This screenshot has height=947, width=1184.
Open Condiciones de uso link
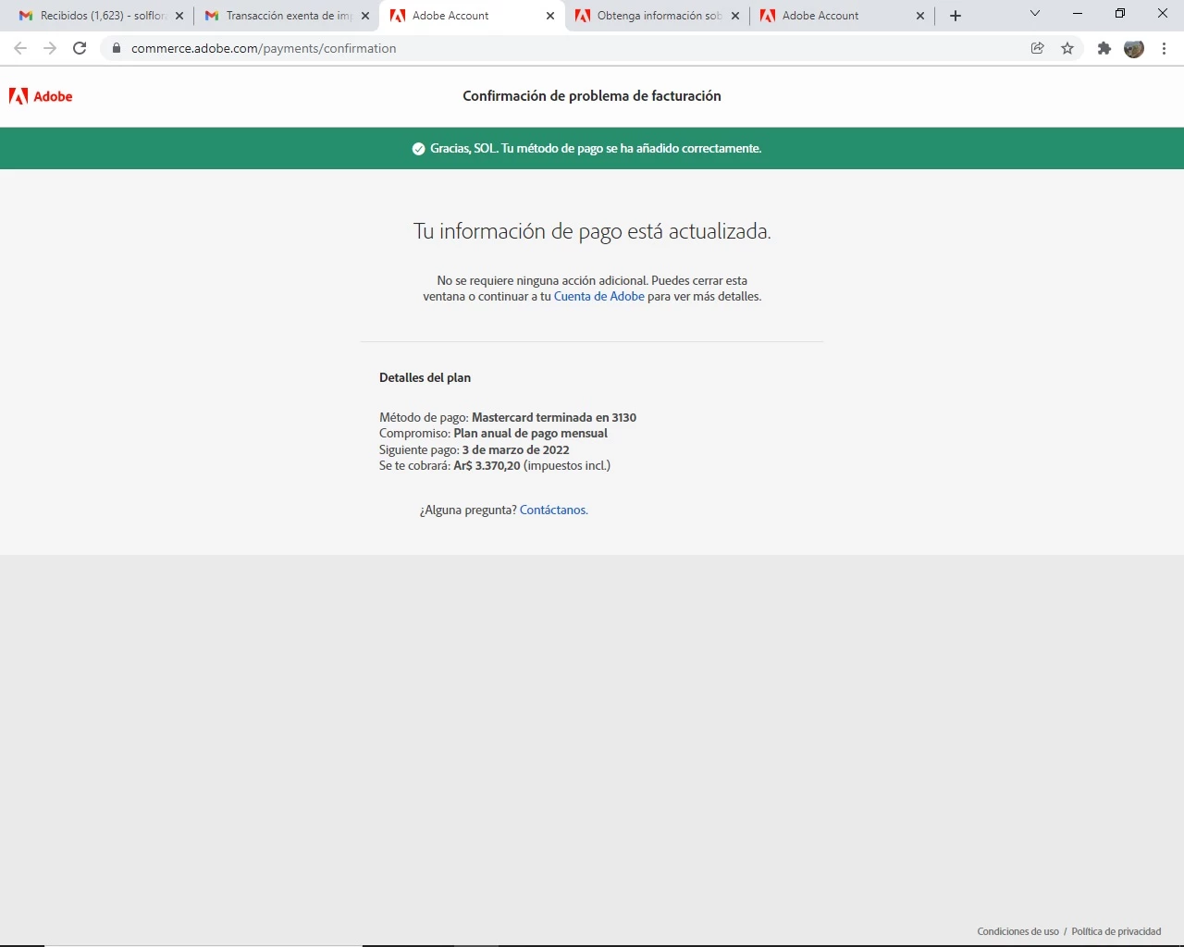(1017, 931)
